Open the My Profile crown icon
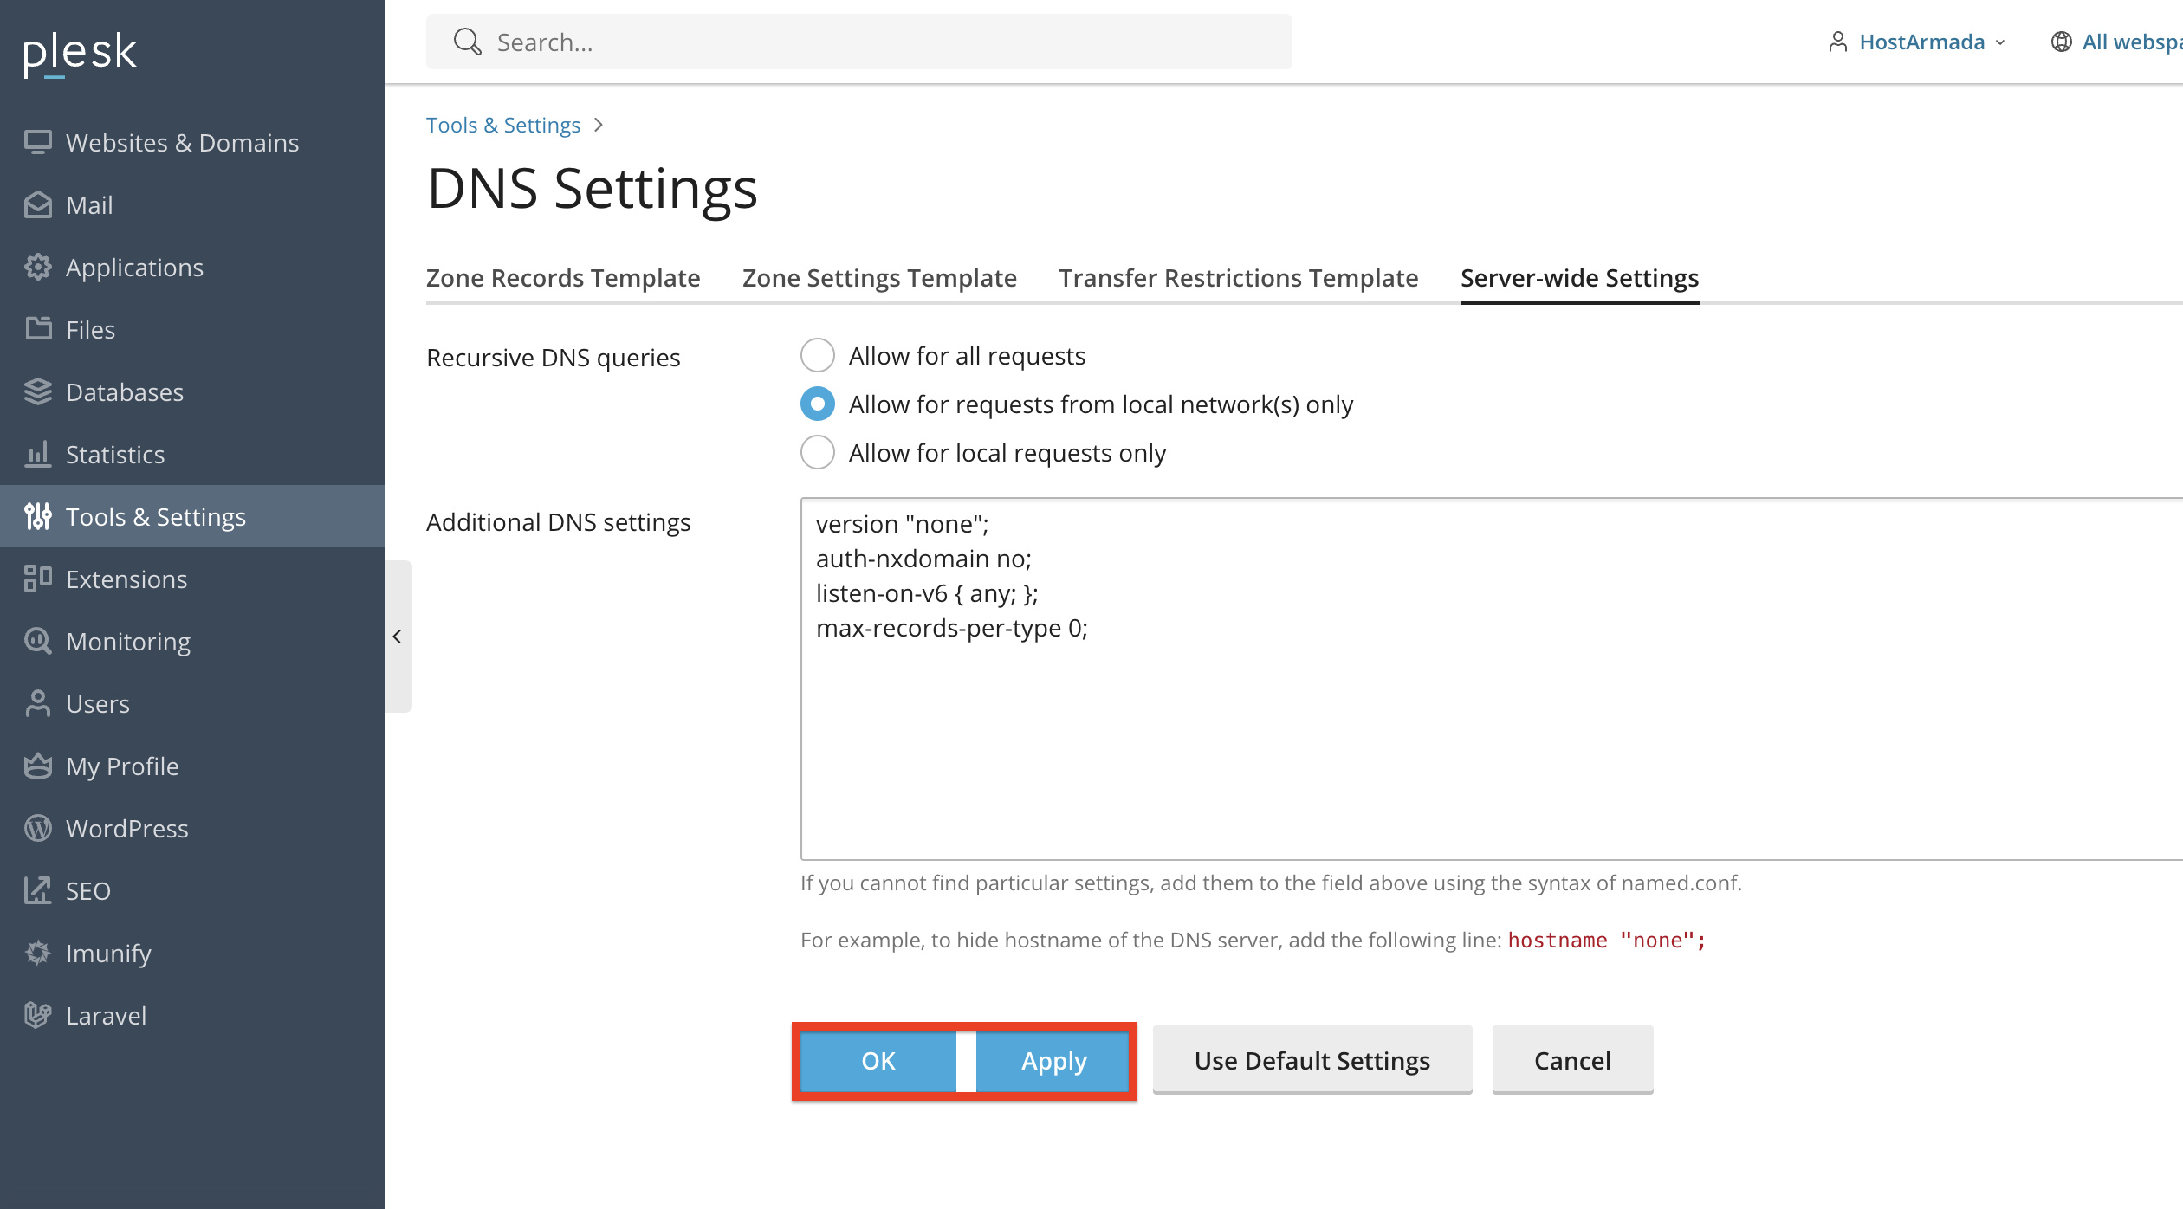 point(37,766)
